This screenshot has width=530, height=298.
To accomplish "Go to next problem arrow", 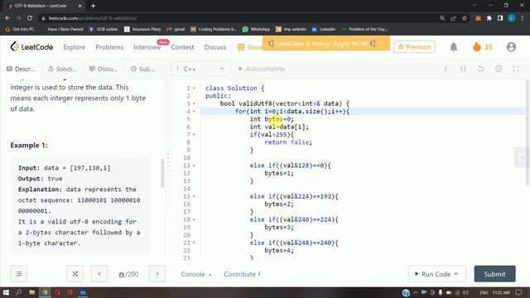I will pos(157,274).
